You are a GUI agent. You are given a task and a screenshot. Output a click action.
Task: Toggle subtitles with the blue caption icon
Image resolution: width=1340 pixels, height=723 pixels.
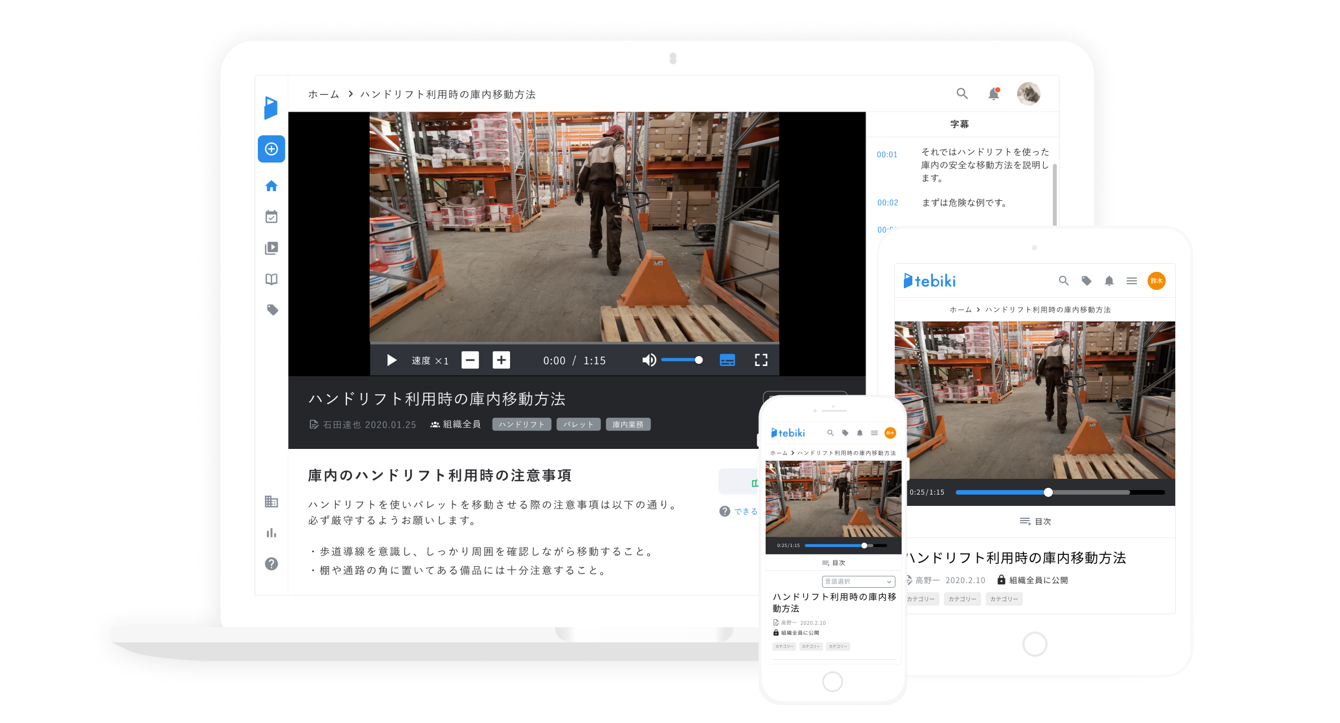[727, 360]
